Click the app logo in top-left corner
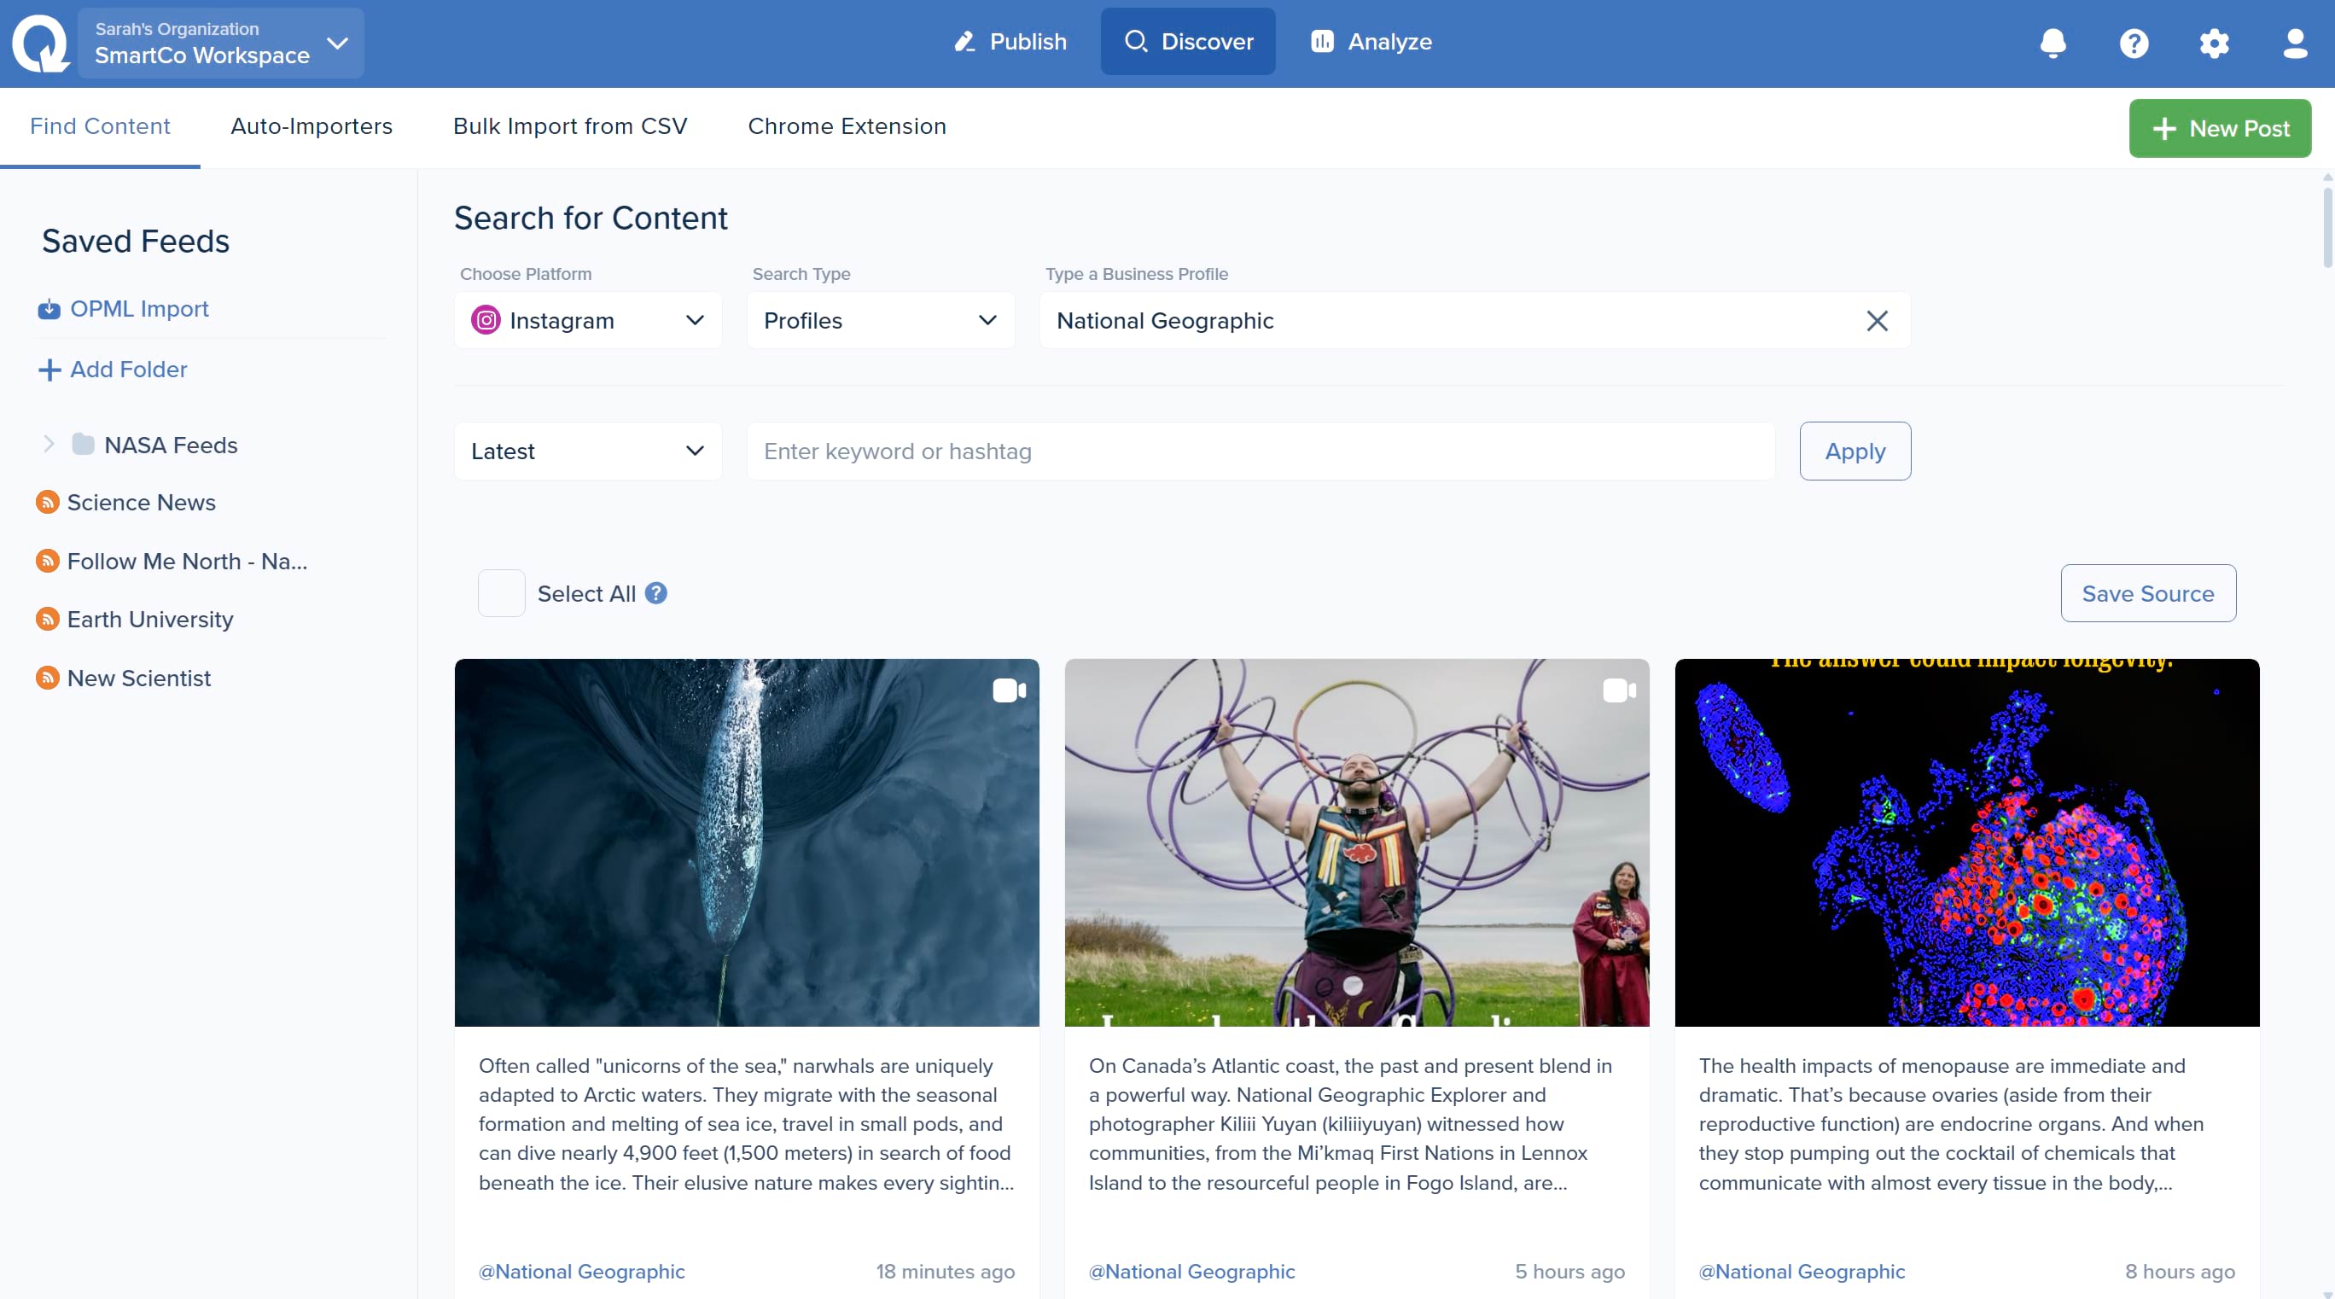Screen dimensions: 2335x1299 coord(41,43)
